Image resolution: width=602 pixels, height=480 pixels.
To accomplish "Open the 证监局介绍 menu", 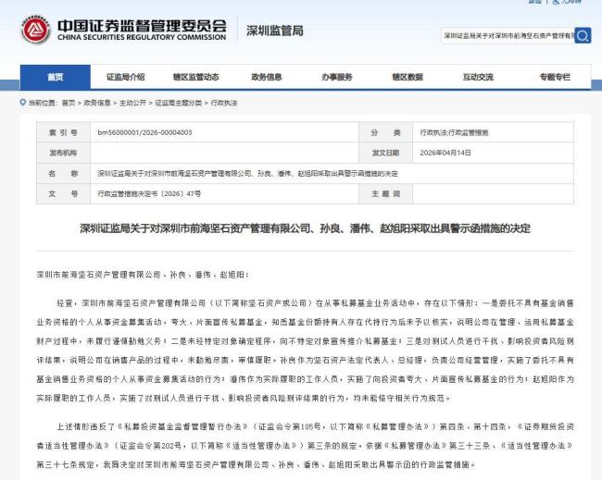I will click(126, 77).
